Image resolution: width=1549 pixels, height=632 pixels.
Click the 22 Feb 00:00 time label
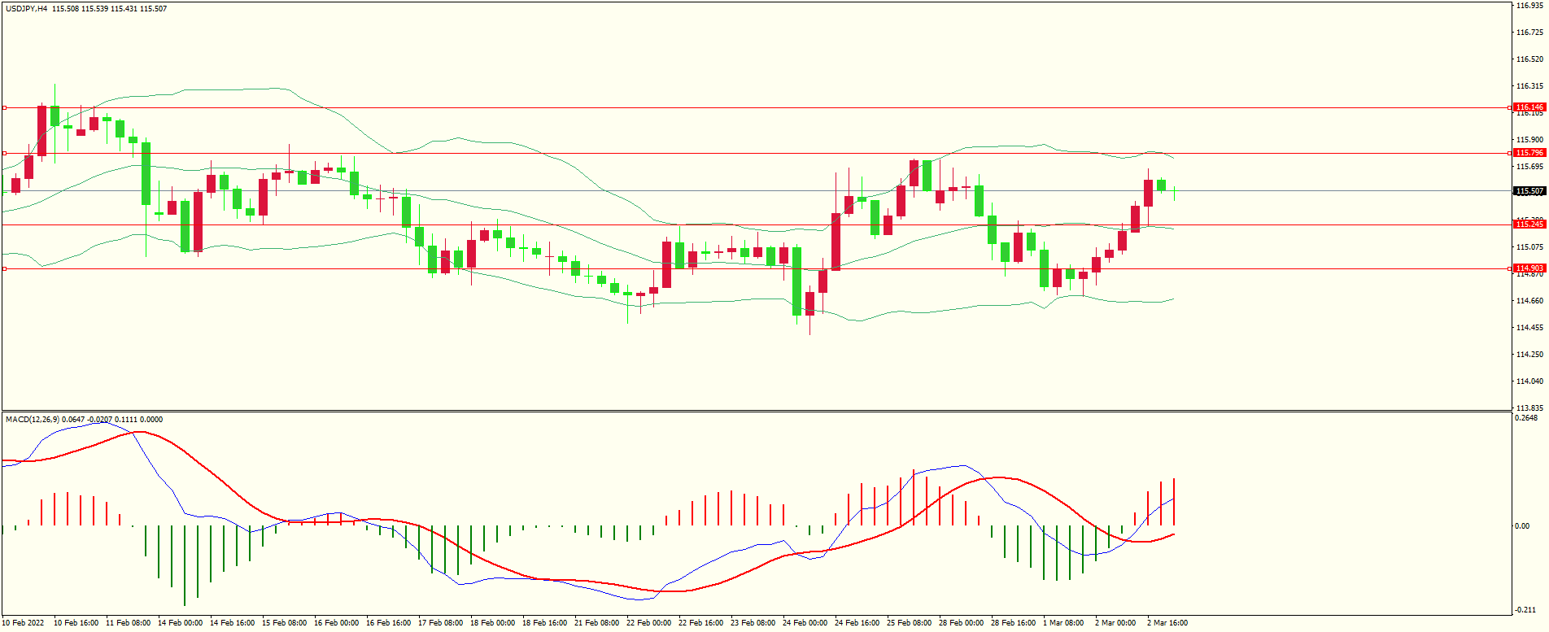click(x=648, y=623)
